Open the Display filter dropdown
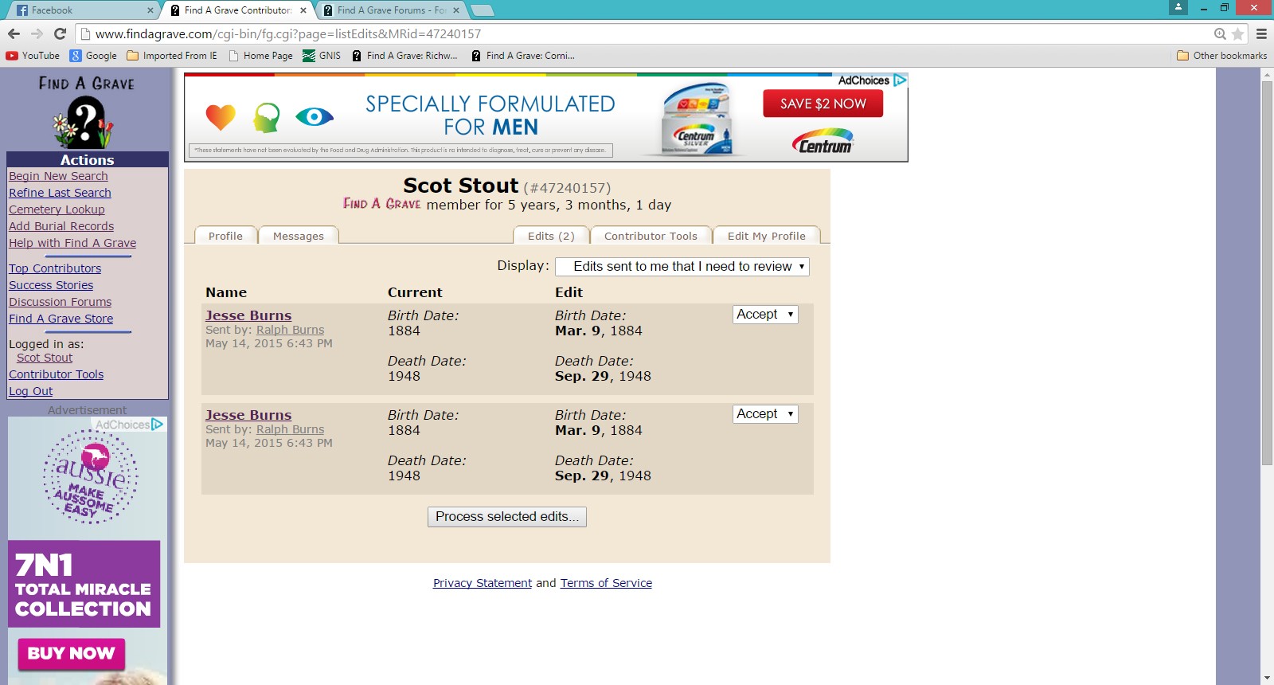The width and height of the screenshot is (1274, 685). [682, 267]
